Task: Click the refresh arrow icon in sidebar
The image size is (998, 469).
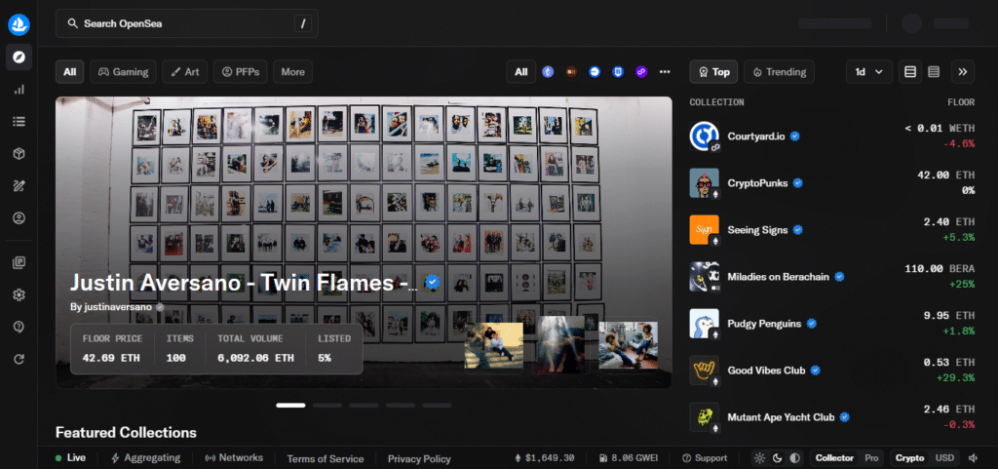Action: [x=19, y=359]
